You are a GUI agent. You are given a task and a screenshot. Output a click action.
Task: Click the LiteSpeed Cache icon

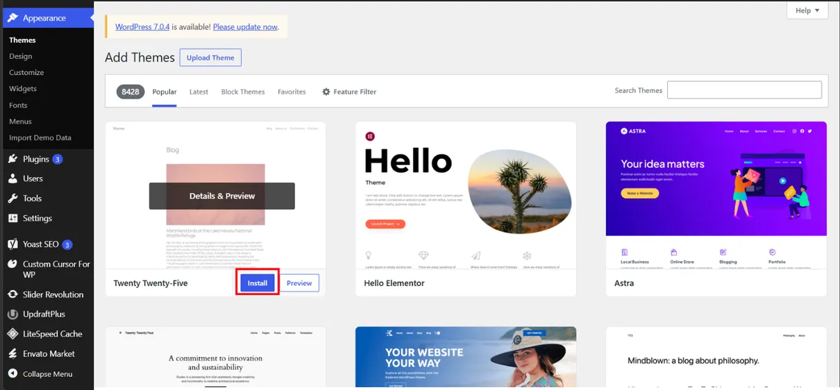coord(12,334)
